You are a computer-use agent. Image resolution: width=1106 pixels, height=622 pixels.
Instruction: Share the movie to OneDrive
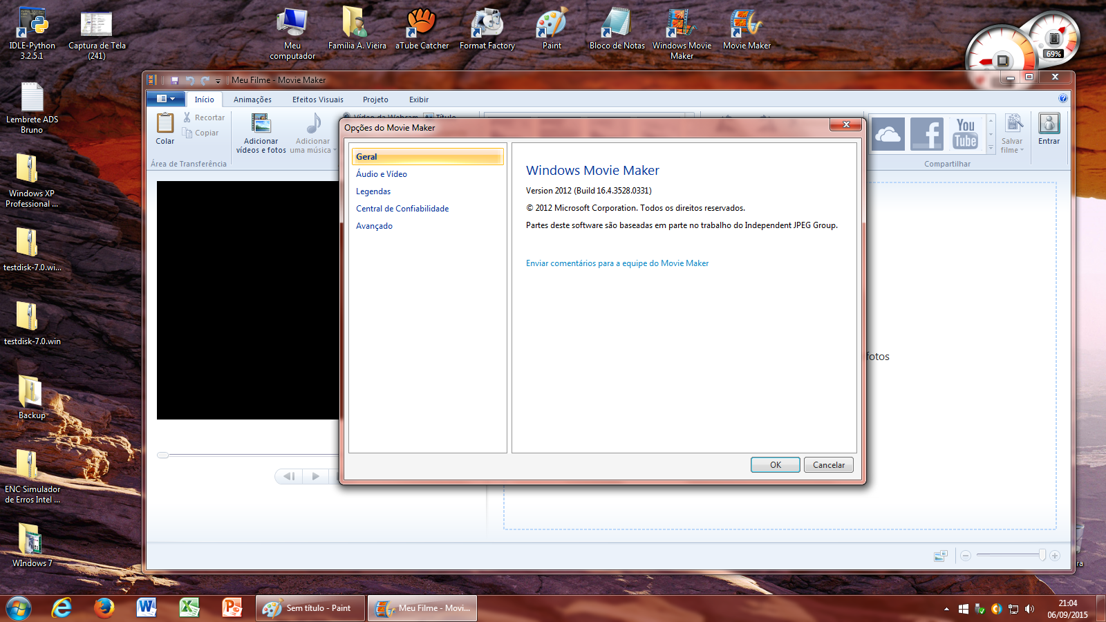(x=888, y=133)
